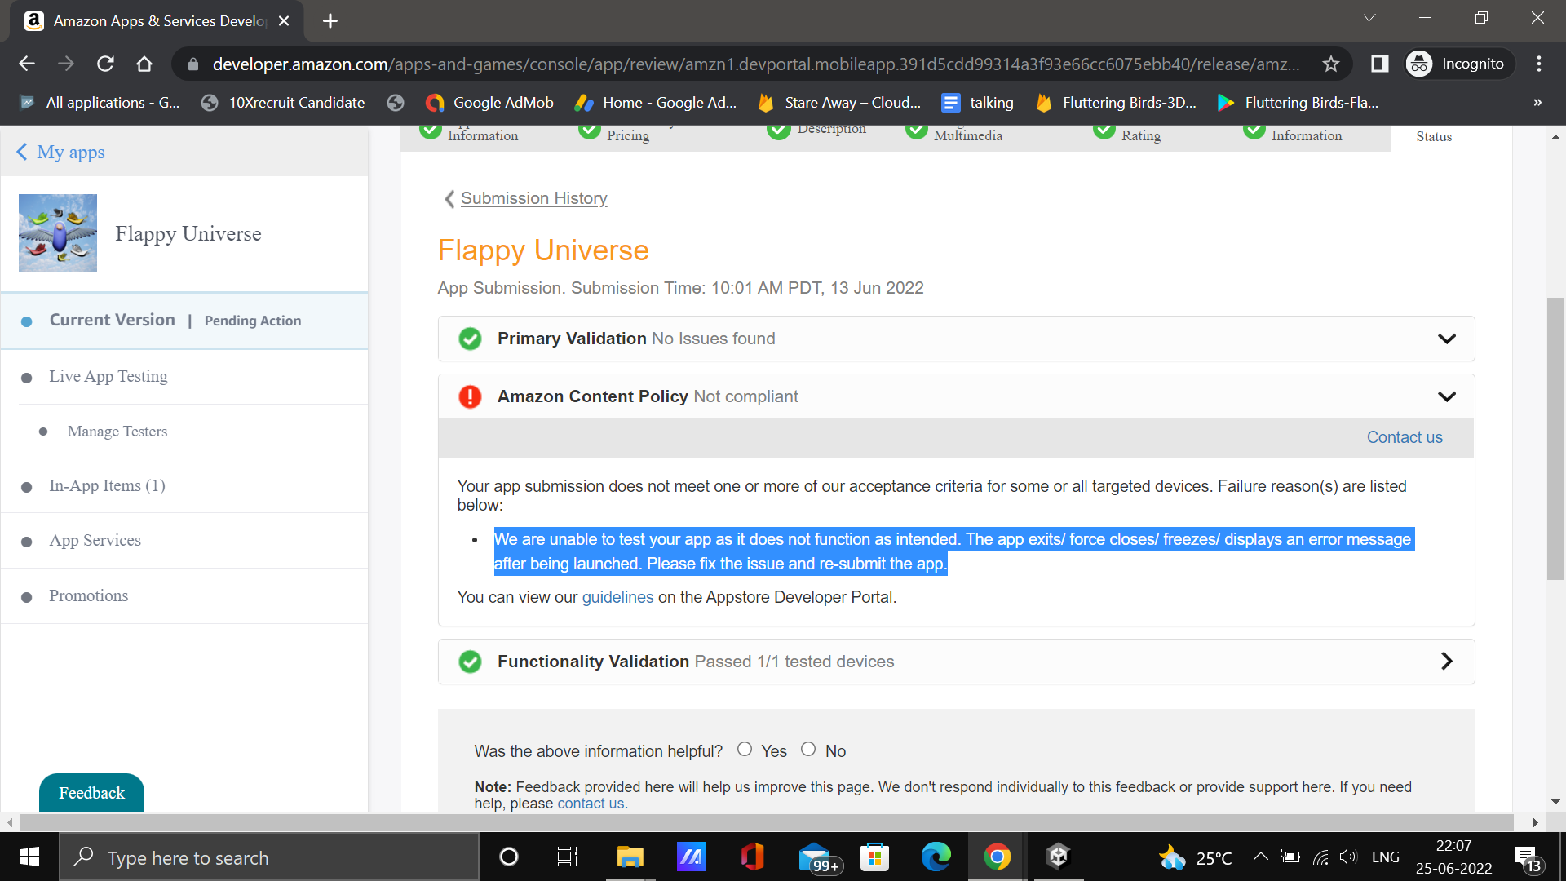1566x881 pixels.
Task: Open Live App Testing in sidebar
Action: (108, 376)
